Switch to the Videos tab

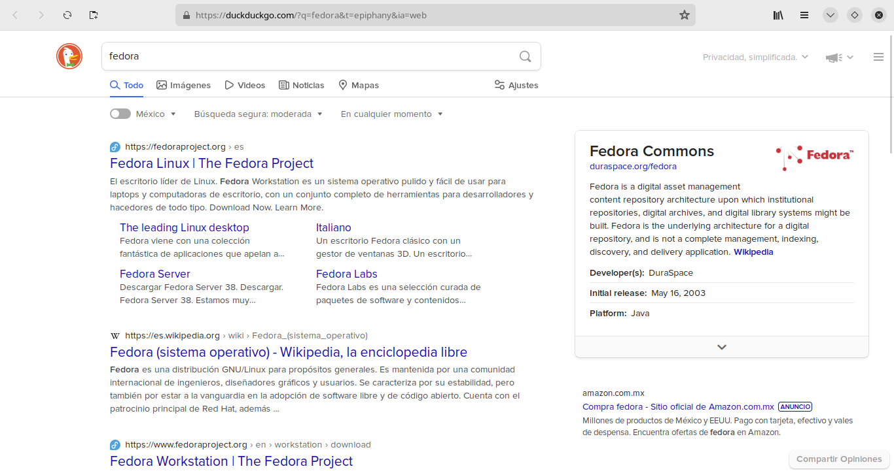click(245, 85)
